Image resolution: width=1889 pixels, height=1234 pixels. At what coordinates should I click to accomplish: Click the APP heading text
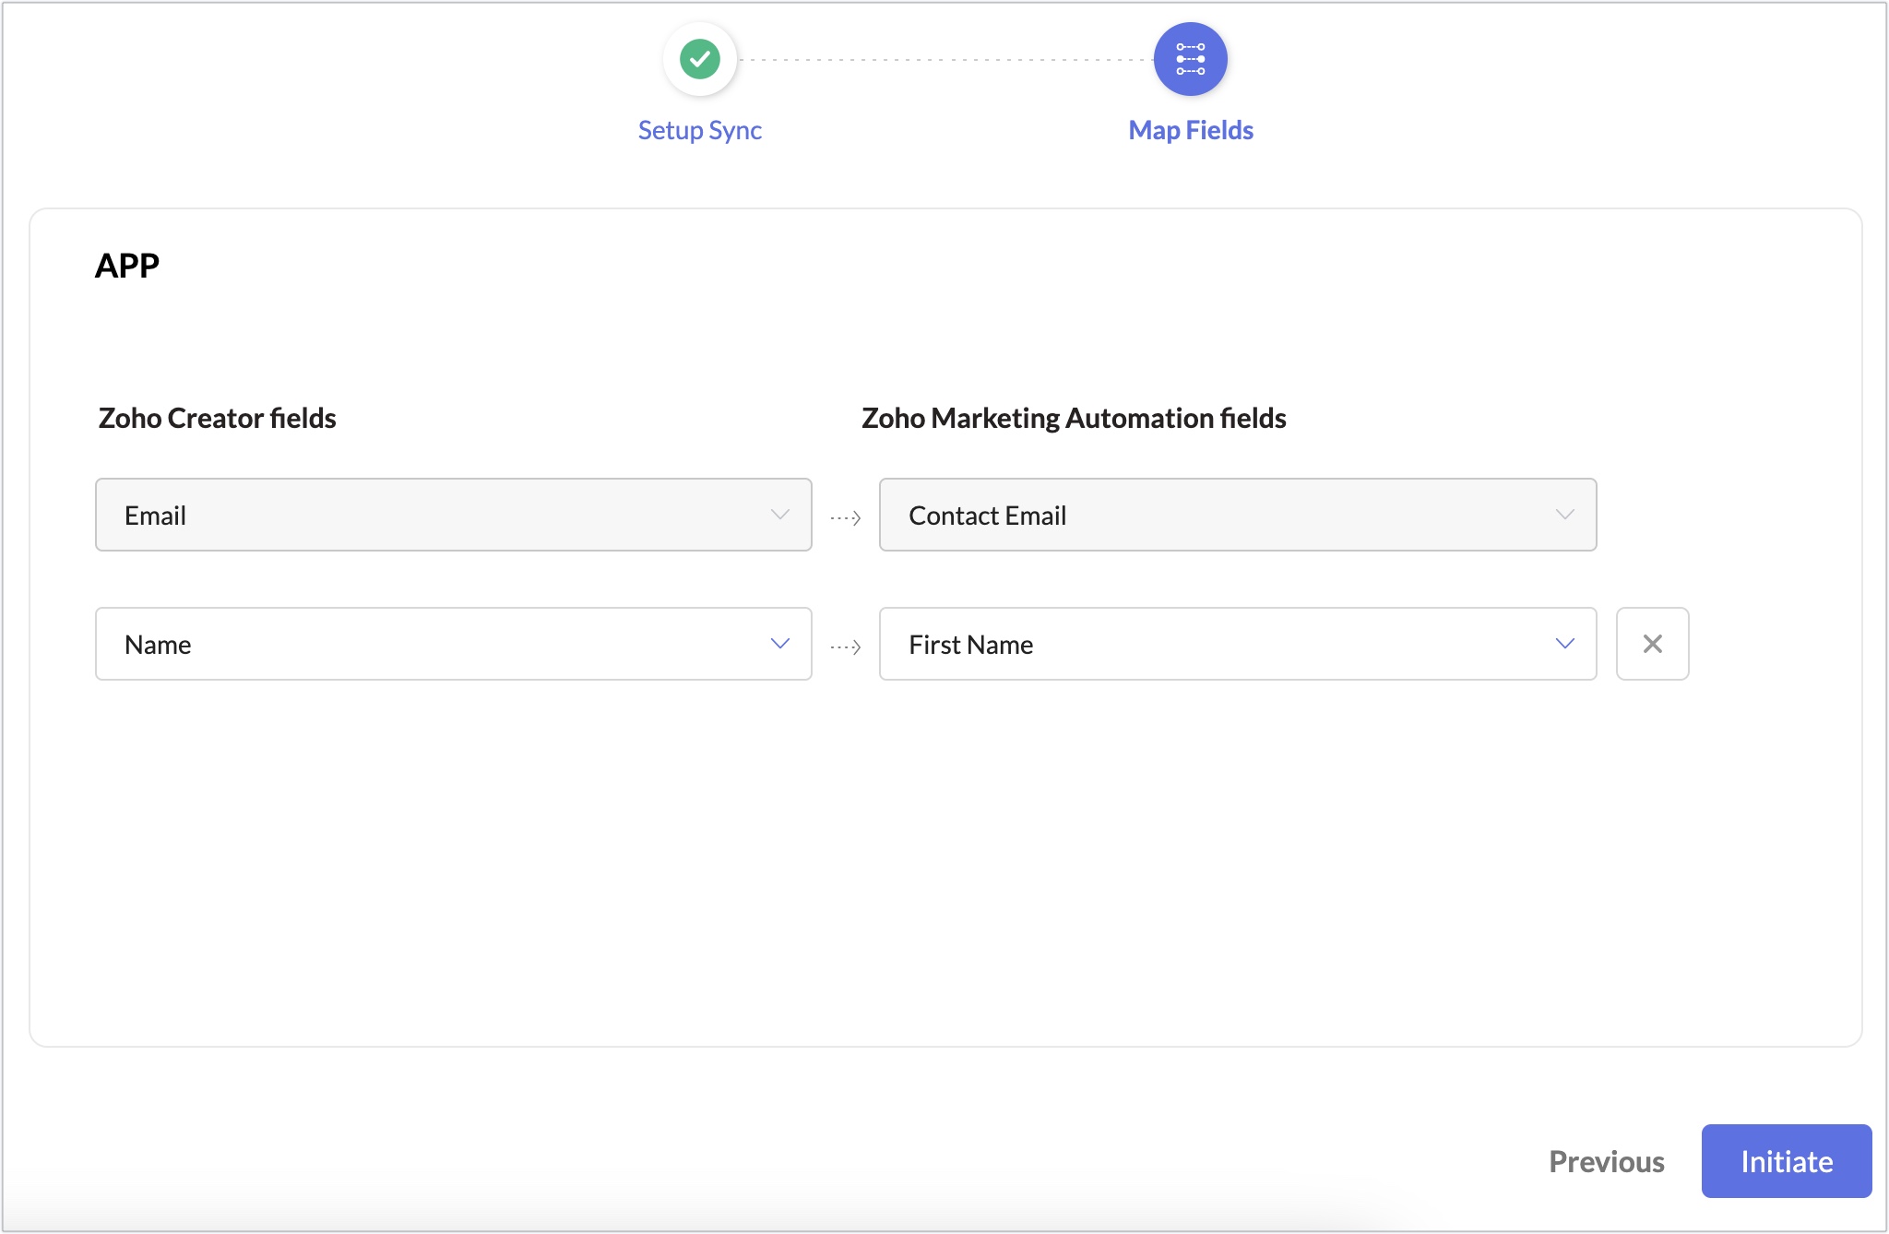click(x=127, y=266)
